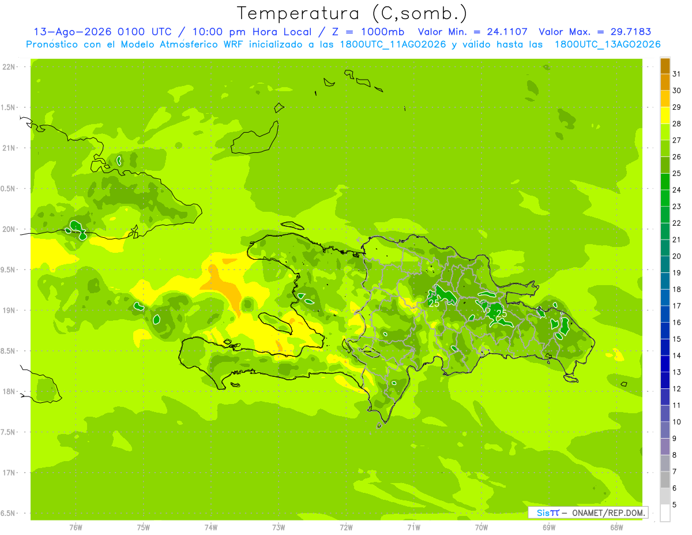Click the legend swatch between 26 and 27
The height and width of the screenshot is (535, 692).
665,149
